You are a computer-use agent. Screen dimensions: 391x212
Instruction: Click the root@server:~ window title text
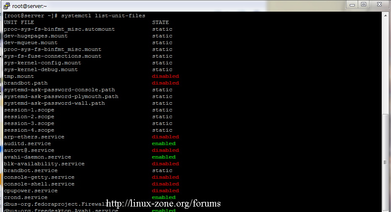(30, 6)
